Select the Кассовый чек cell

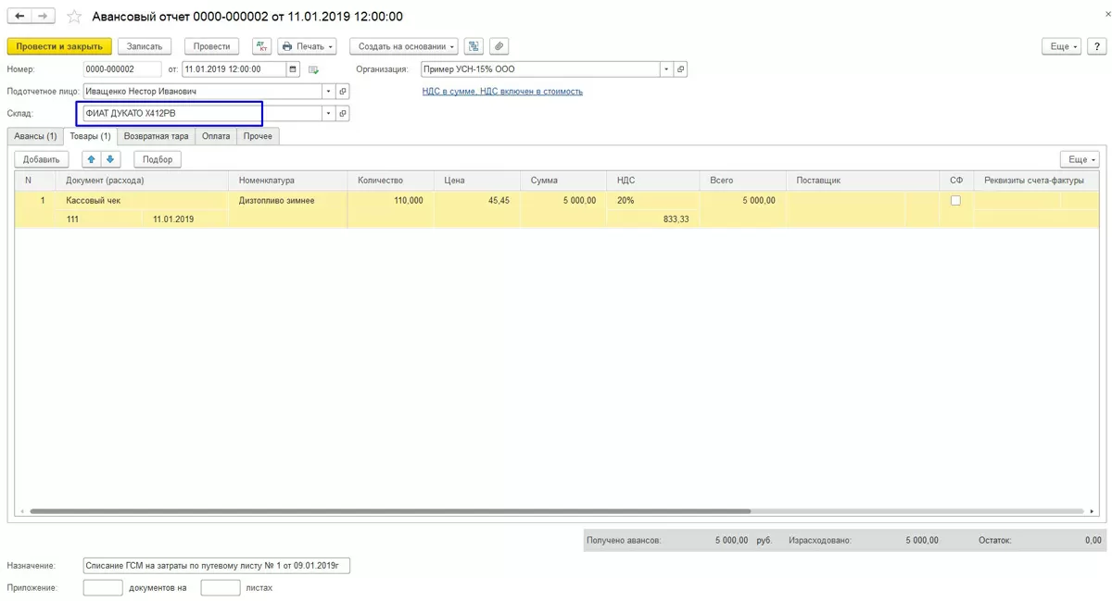point(142,200)
